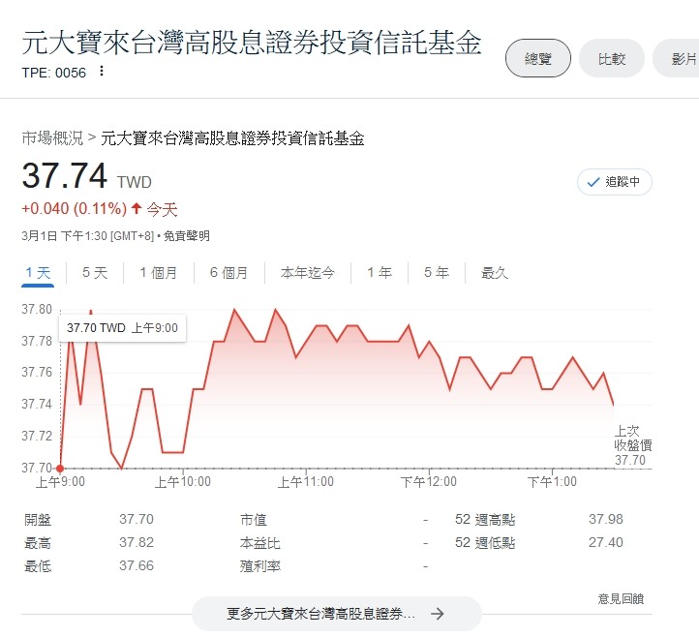
Task: Show the 6 個月 chart range
Action: click(x=228, y=273)
